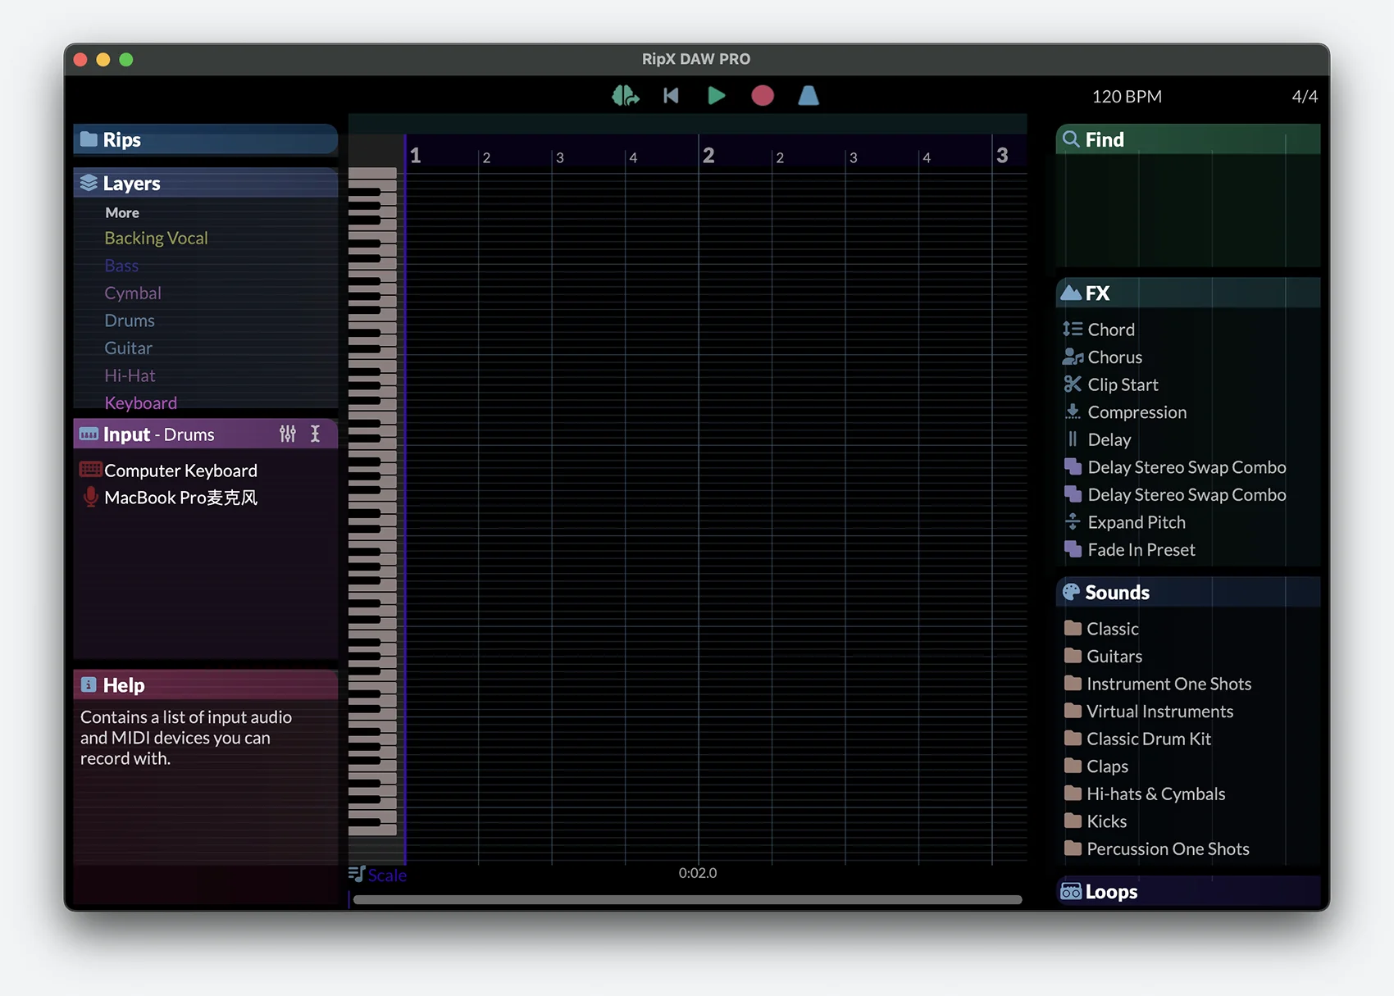Expand the Rips panel header

(x=205, y=139)
